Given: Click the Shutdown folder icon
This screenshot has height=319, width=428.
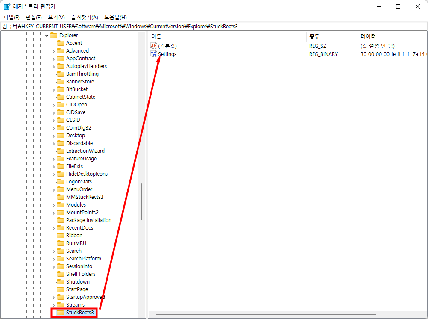Looking at the screenshot, I should pos(61,281).
